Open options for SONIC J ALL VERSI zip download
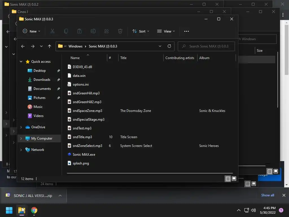The height and width of the screenshot is (217, 289). click(60, 196)
